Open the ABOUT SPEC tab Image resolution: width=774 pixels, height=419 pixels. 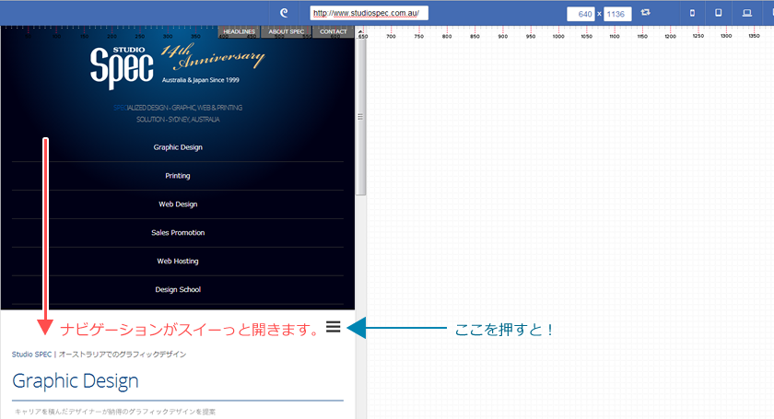[286, 32]
